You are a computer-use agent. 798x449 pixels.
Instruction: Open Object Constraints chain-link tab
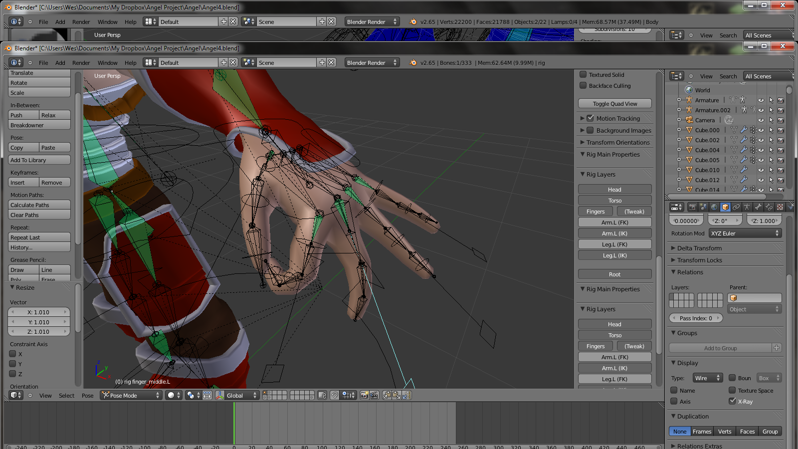click(736, 207)
